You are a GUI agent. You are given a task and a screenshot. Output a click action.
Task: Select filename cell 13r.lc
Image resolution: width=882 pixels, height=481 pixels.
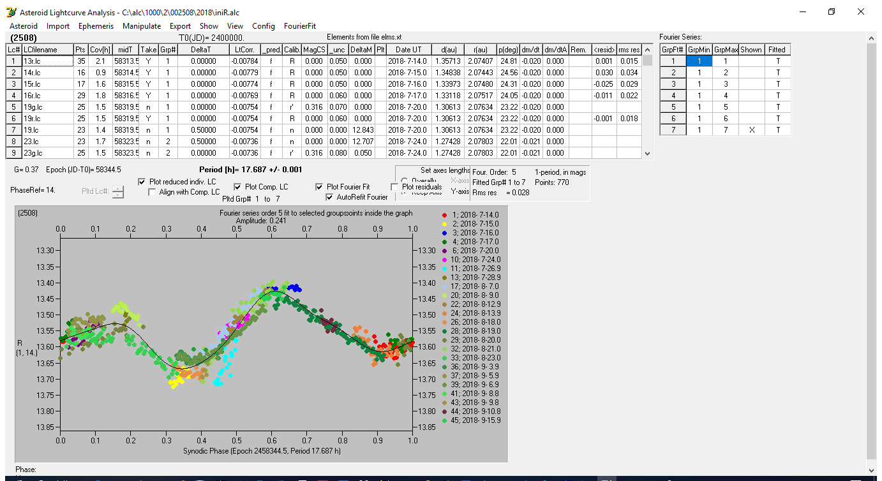point(47,61)
